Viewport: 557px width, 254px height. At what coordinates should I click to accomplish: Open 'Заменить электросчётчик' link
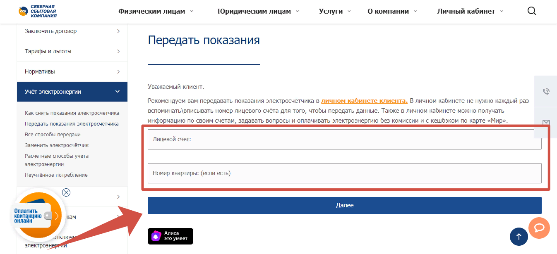click(57, 145)
